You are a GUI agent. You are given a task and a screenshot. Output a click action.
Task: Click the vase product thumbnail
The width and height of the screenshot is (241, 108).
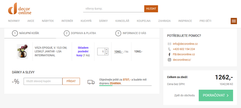coord(22,51)
